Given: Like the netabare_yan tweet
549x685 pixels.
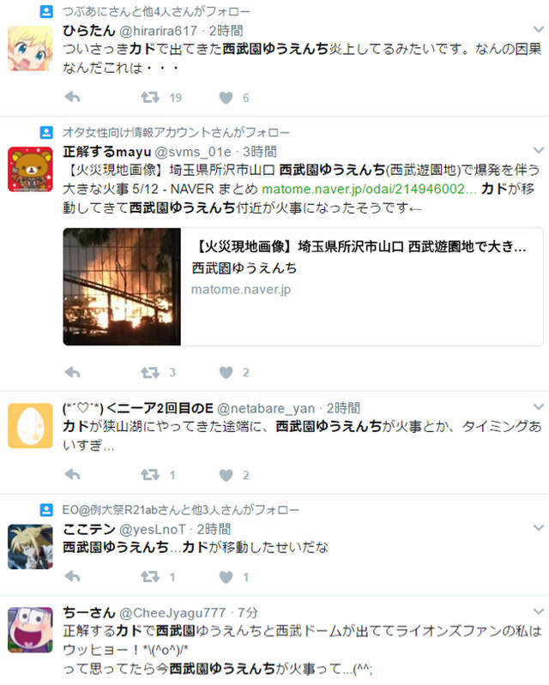Looking at the screenshot, I should 226,475.
